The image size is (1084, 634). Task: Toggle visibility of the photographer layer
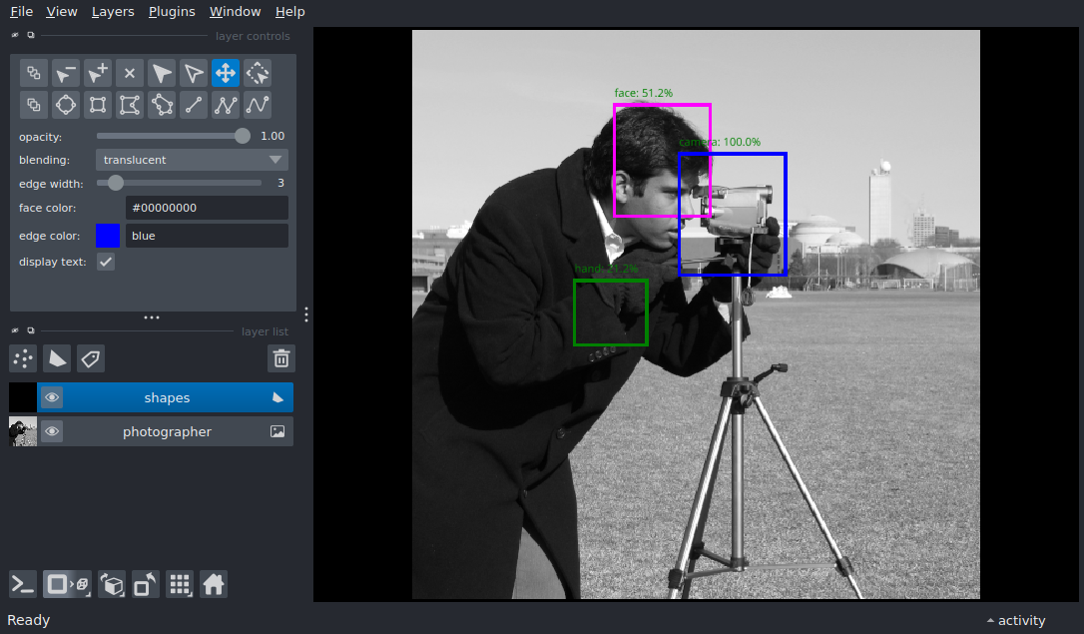point(52,431)
